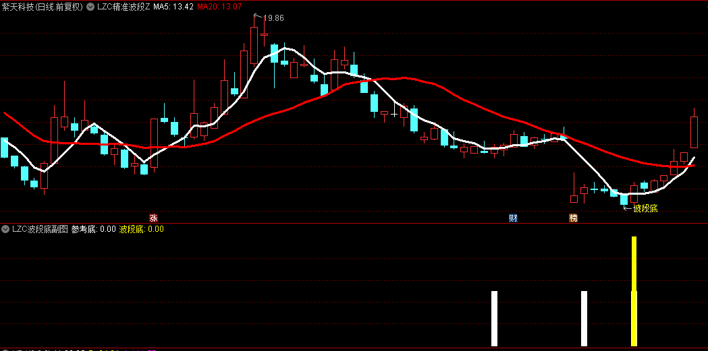708x351 pixels.
Task: Click the tall yellow 波段底 signal bar
Action: point(634,291)
